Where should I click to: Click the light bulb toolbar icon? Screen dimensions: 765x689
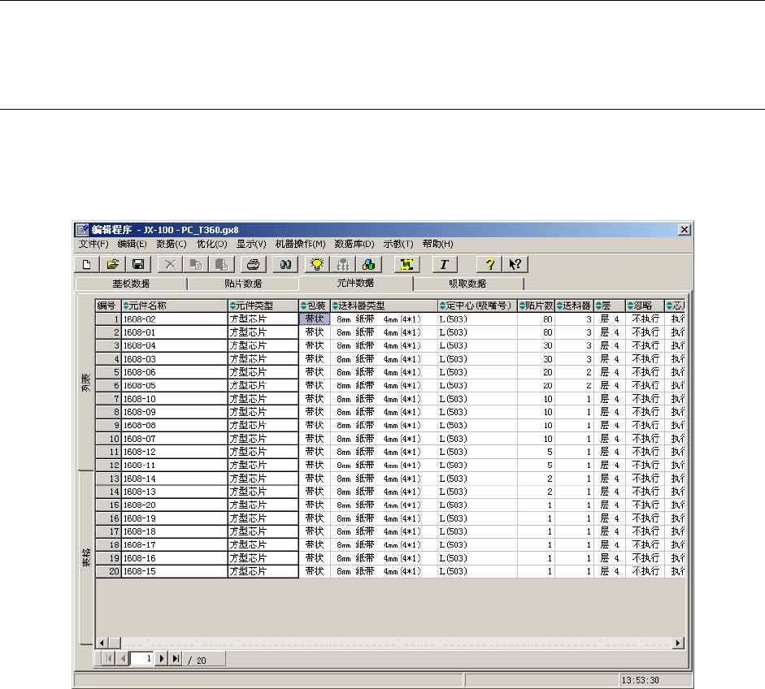(316, 264)
